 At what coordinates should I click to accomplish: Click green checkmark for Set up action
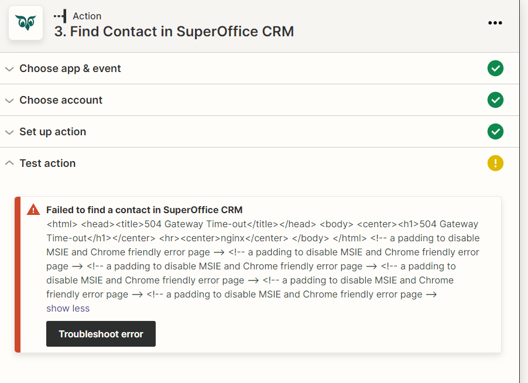point(495,131)
